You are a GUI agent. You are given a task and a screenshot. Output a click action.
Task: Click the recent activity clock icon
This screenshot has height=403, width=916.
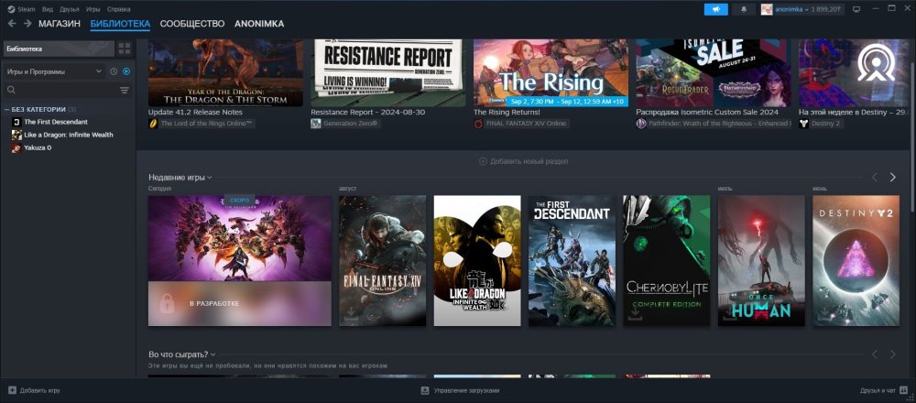pyautogui.click(x=114, y=71)
